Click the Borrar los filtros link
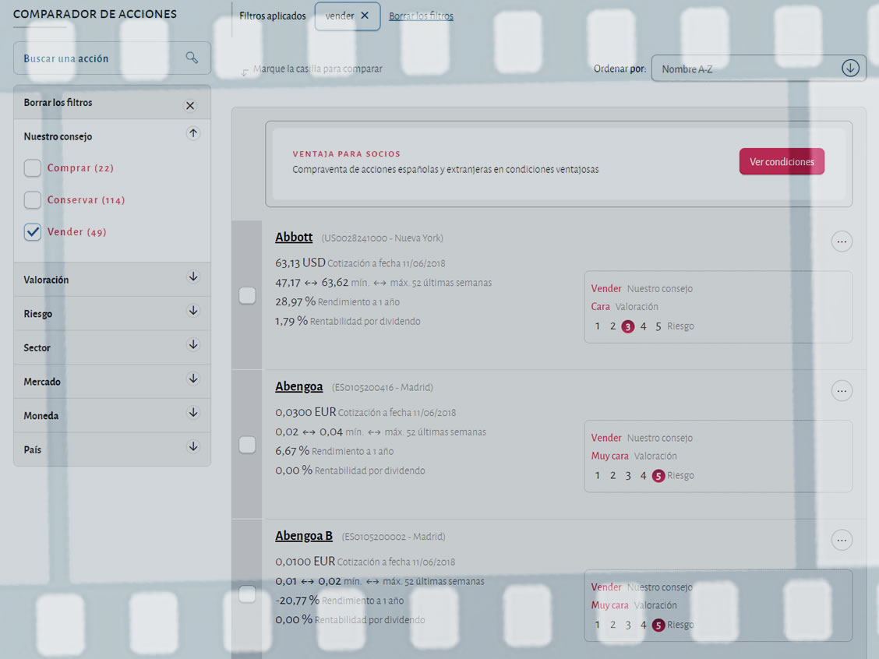Viewport: 879px width, 659px height. tap(421, 16)
